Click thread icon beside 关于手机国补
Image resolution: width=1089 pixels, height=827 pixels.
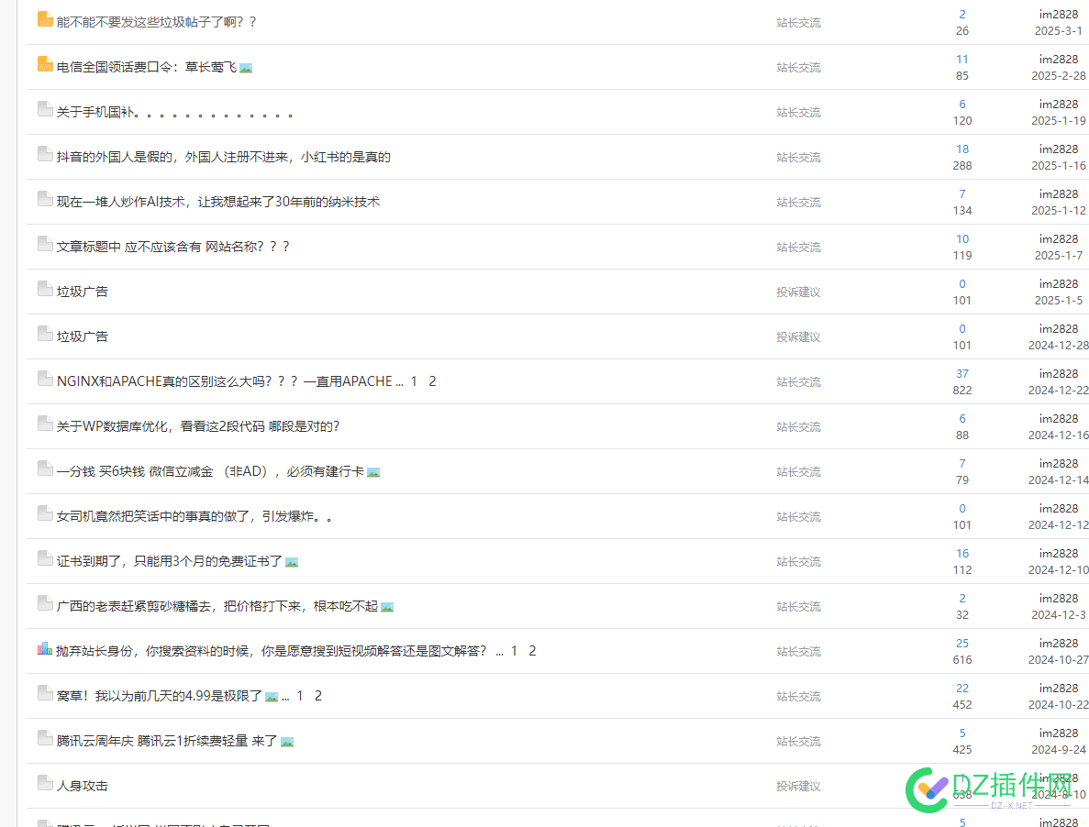[x=45, y=109]
